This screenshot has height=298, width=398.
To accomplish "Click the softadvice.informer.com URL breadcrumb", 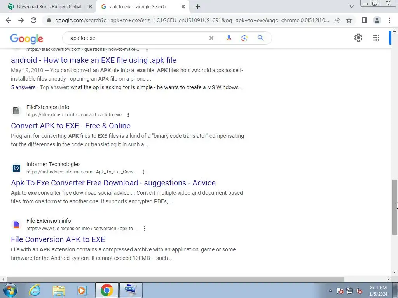I will (x=82, y=172).
